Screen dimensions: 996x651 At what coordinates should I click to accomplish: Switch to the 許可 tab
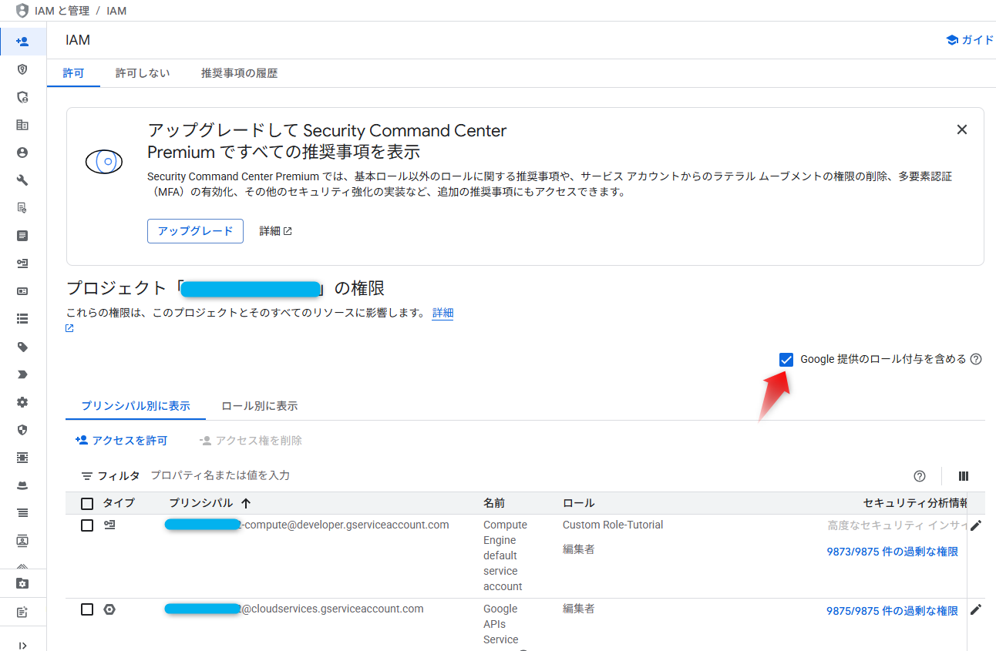73,73
